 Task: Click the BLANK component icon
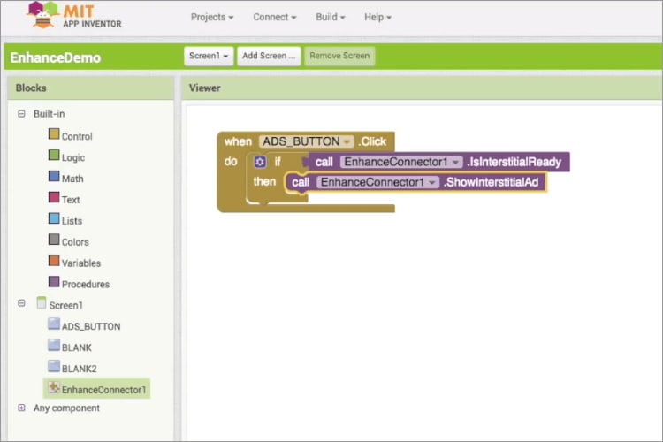tap(54, 345)
